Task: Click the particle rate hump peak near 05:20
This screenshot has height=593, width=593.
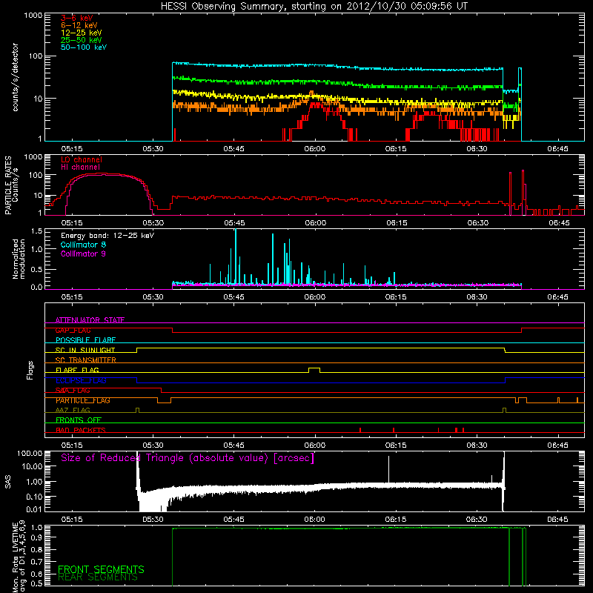Action: tap(102, 174)
